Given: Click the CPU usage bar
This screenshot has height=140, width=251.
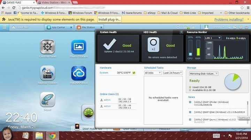Looking at the screenshot, I should (190, 48).
